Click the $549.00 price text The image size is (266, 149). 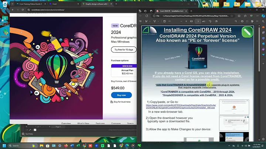117,88
